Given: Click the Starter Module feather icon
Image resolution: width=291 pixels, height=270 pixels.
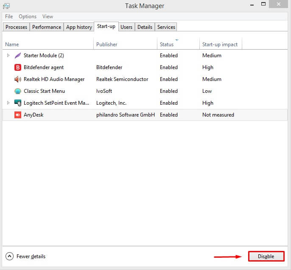Looking at the screenshot, I should 18,56.
